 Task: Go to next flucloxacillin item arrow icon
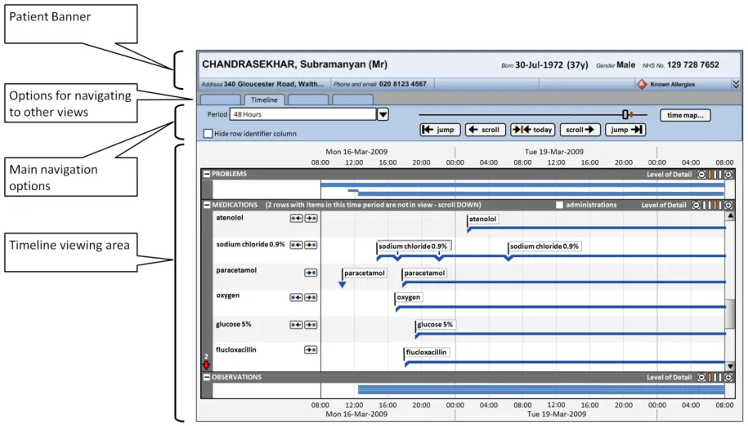tap(311, 350)
